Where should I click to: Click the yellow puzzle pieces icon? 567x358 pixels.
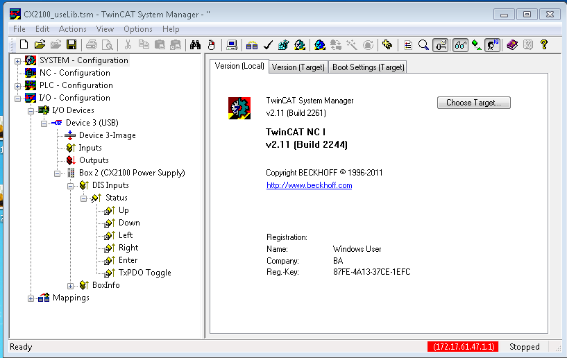tap(387, 45)
